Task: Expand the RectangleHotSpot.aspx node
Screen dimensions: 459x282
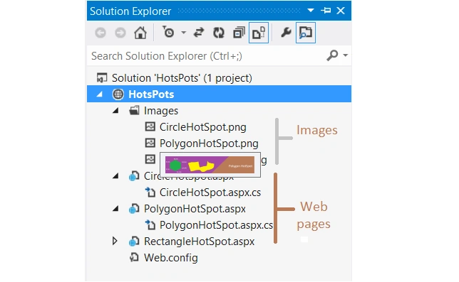Action: pos(115,241)
